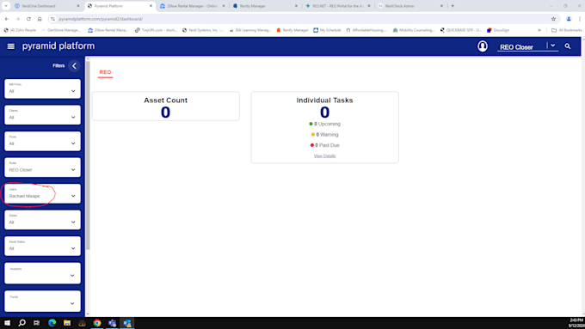Viewport: 585px width, 329px height.
Task: Click the site information icon in address bar
Action: coord(52,19)
